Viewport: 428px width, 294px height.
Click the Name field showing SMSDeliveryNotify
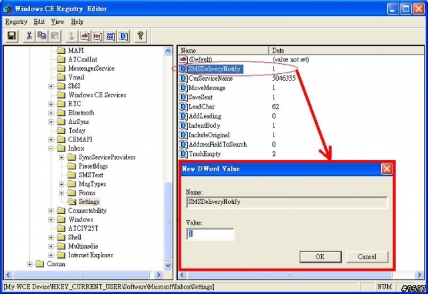click(x=287, y=202)
